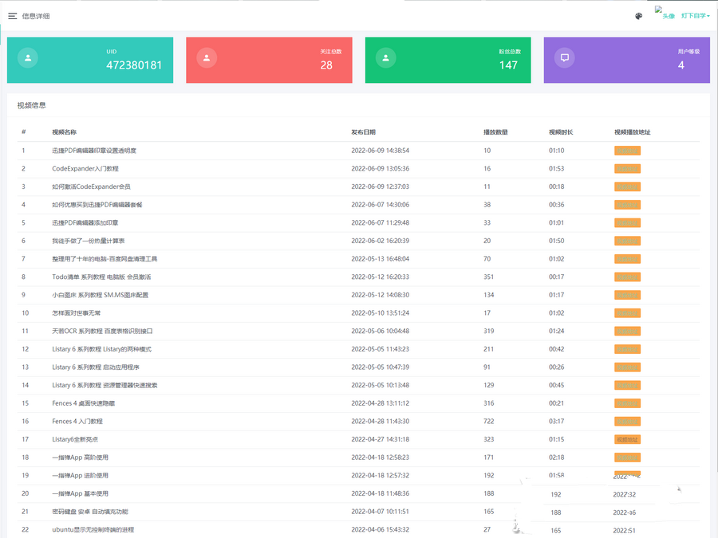Open video link for 天若OCR 百度表格识别接口
Screen dimensions: 718x538
(x=627, y=331)
